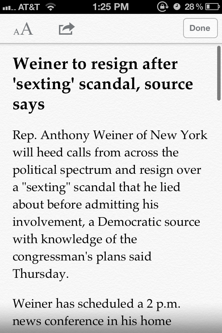Tap the alarm clock status icon

coord(177,7)
